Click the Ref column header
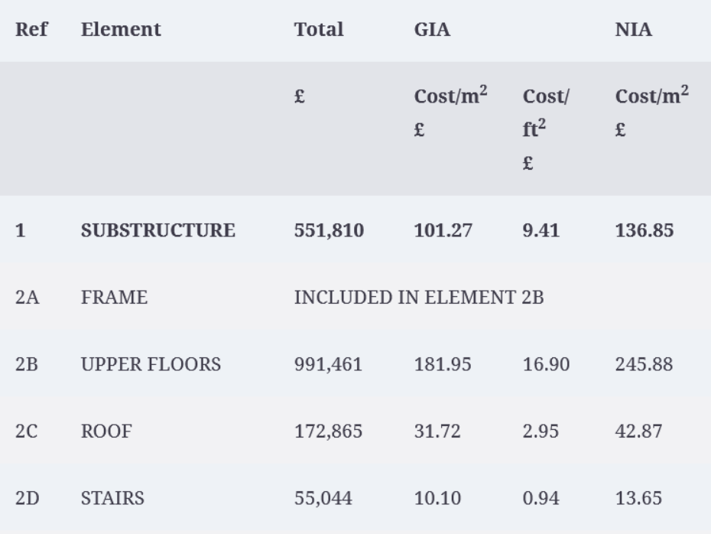 [31, 30]
